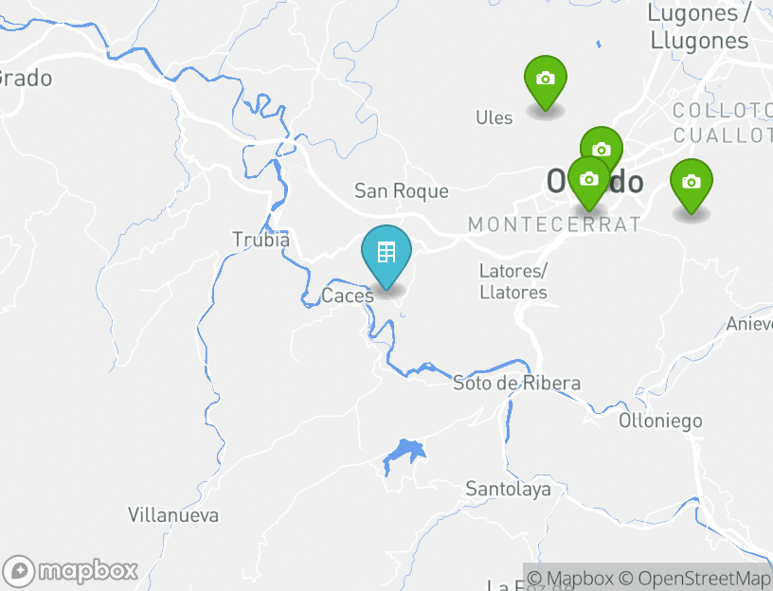
Task: Open the Mapbox attribution link
Action: [x=570, y=578]
